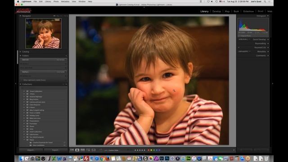Image resolution: width=288 pixels, height=162 pixels.
Task: Collapse the Travel collection set
Action: [x=24, y=140]
